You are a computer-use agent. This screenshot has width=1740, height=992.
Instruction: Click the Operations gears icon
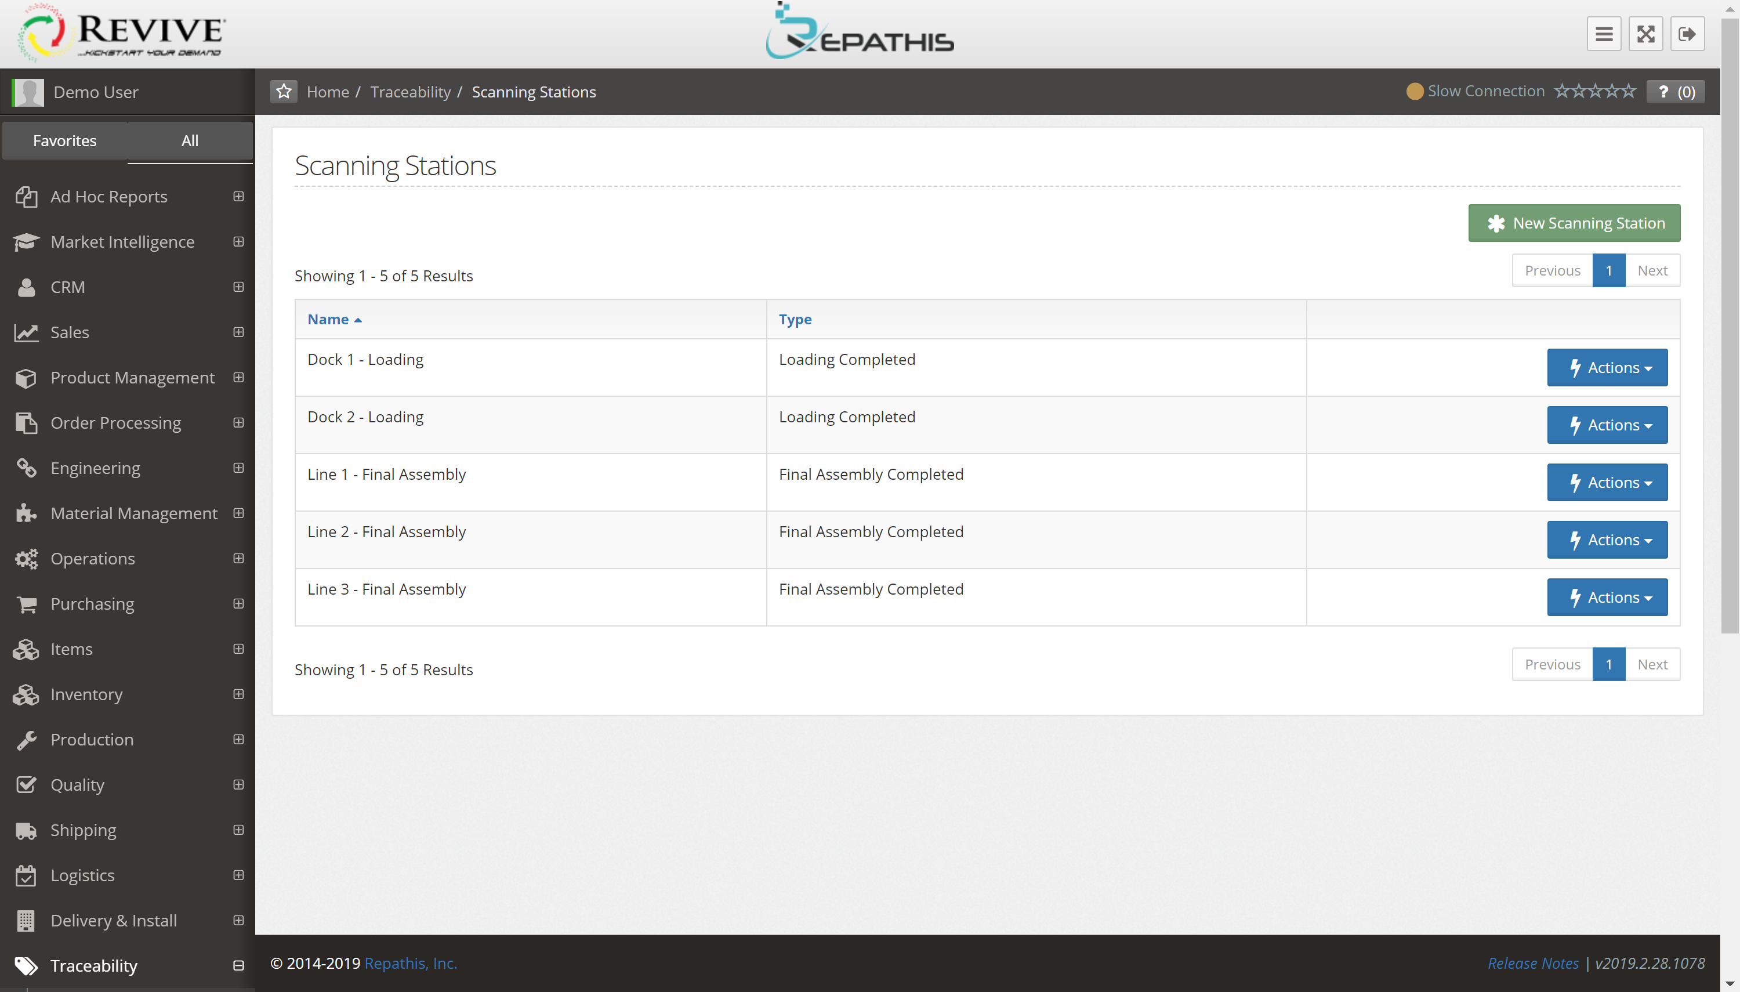(26, 559)
